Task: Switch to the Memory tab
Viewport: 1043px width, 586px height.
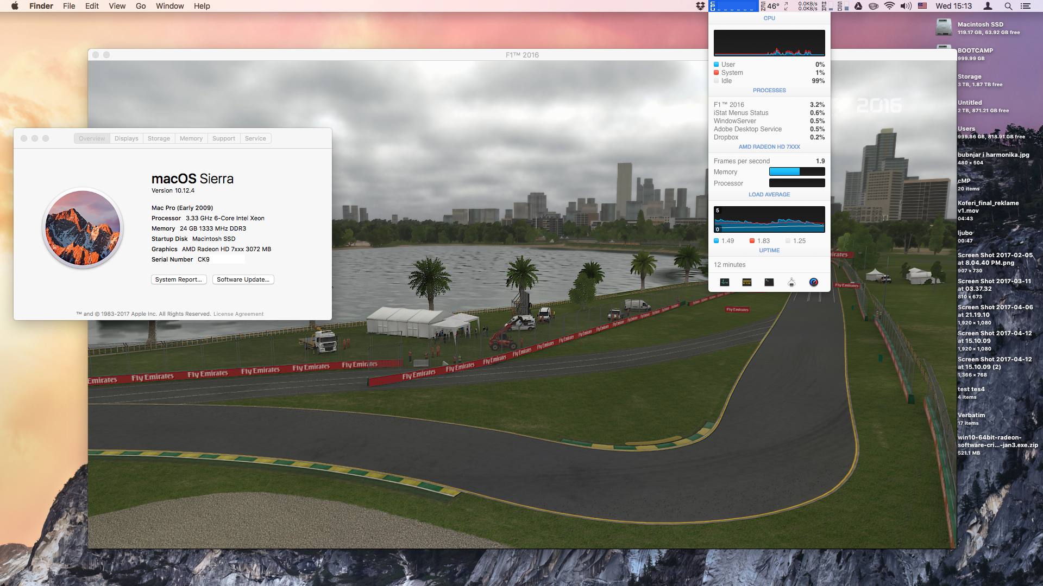Action: click(x=191, y=138)
